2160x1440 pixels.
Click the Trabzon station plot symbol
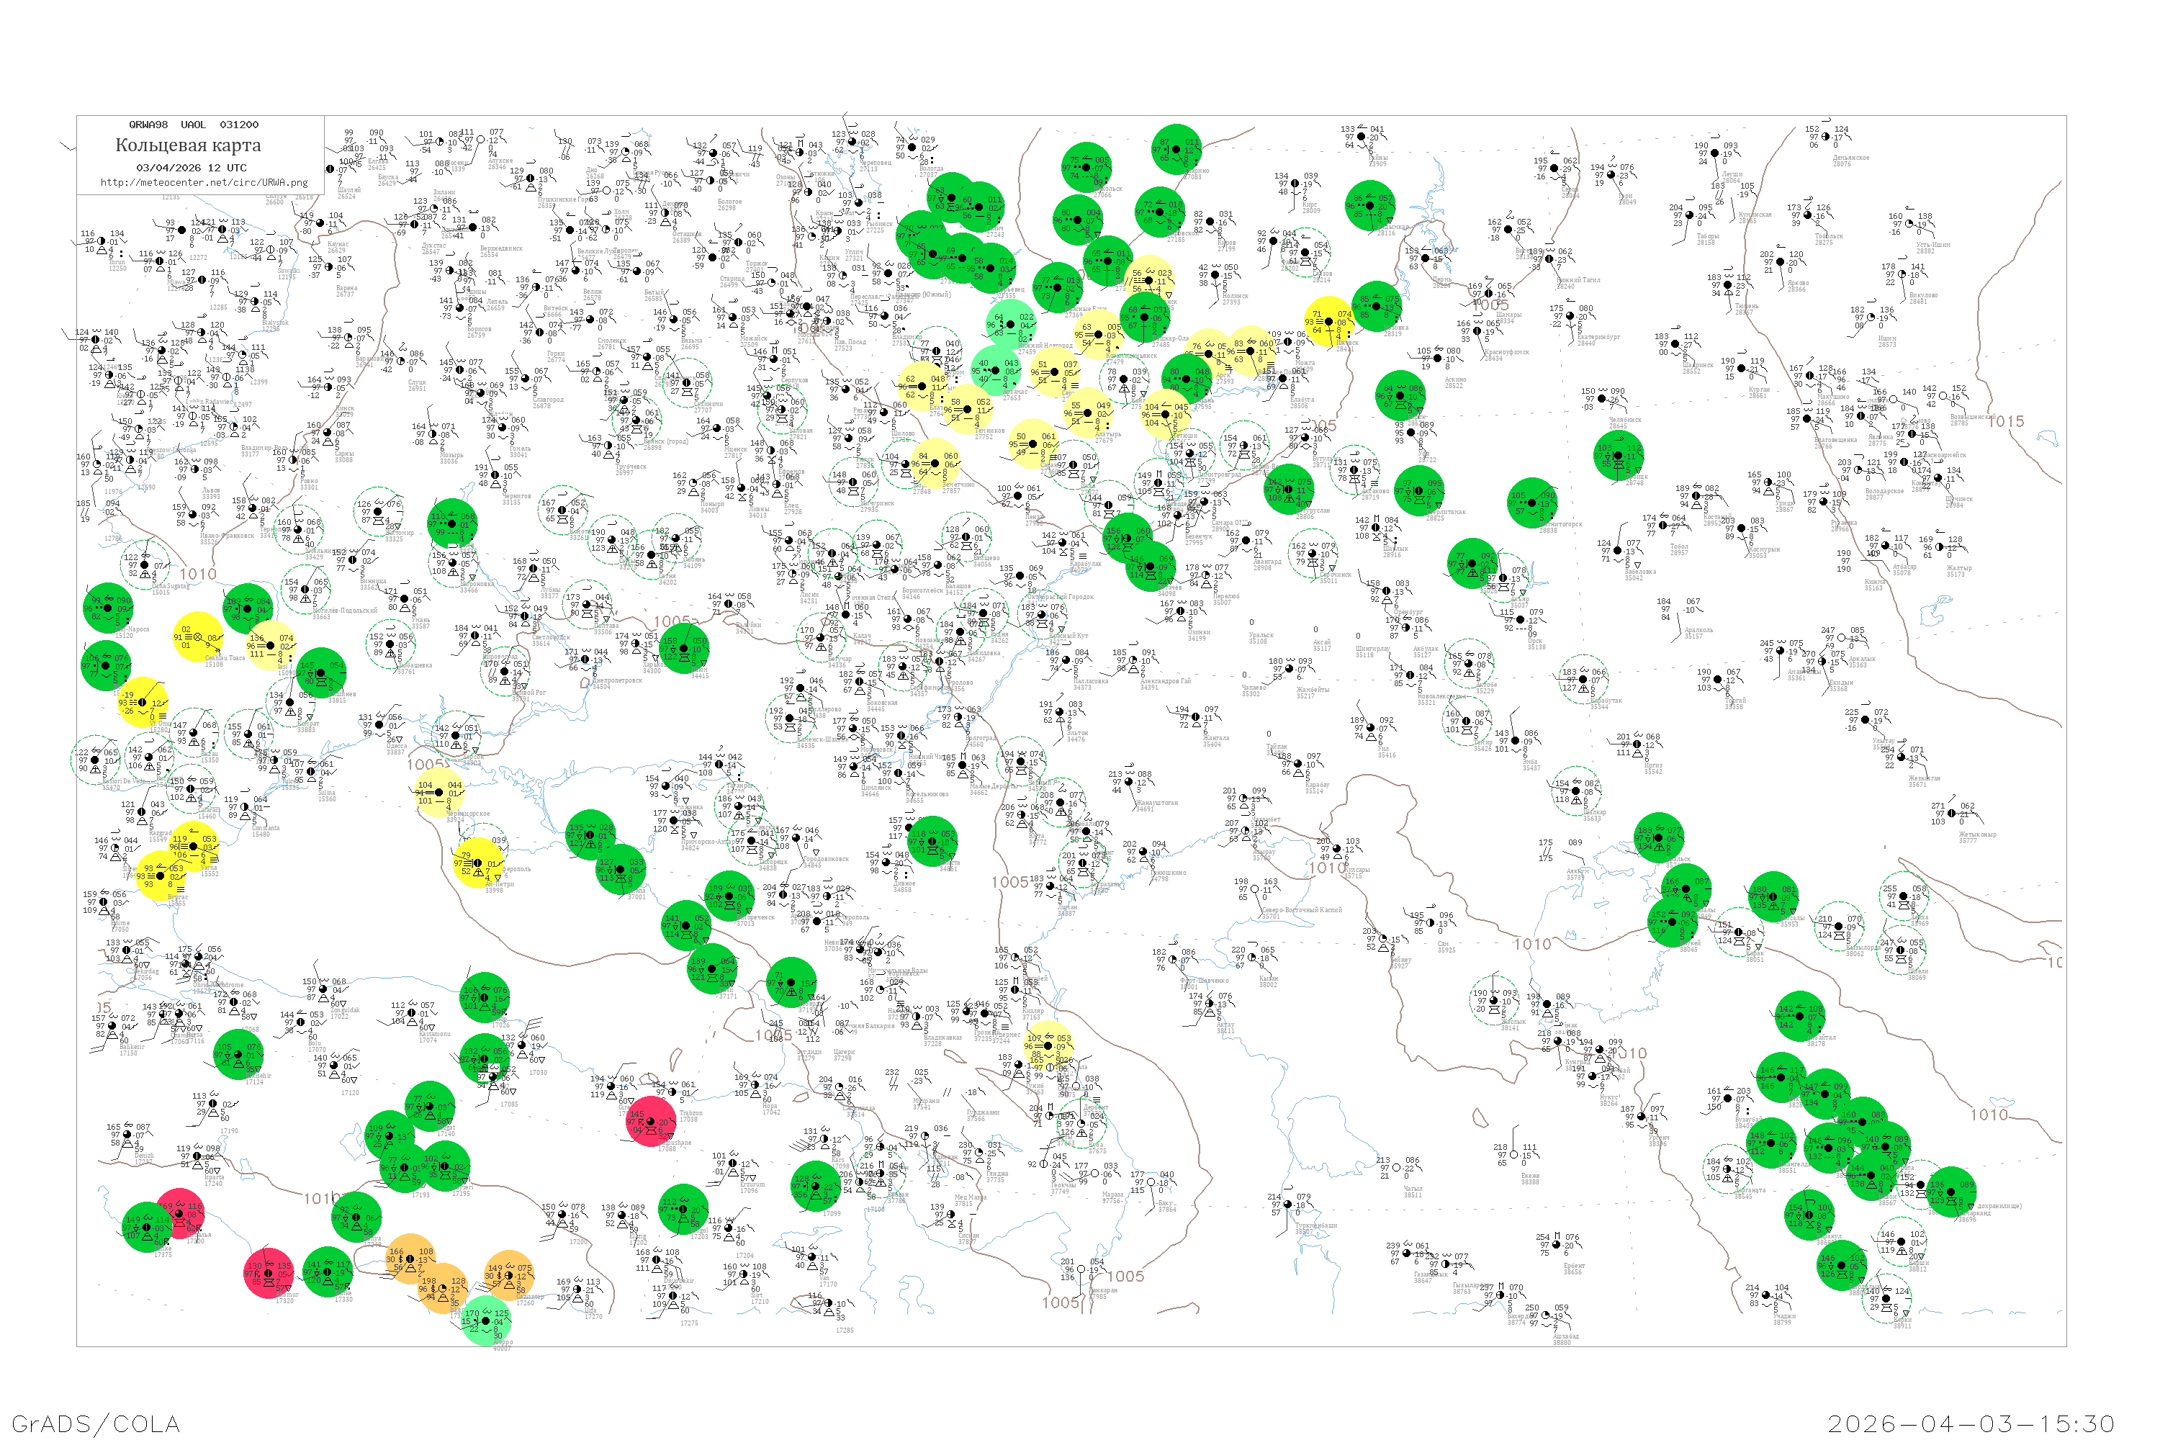(673, 1093)
